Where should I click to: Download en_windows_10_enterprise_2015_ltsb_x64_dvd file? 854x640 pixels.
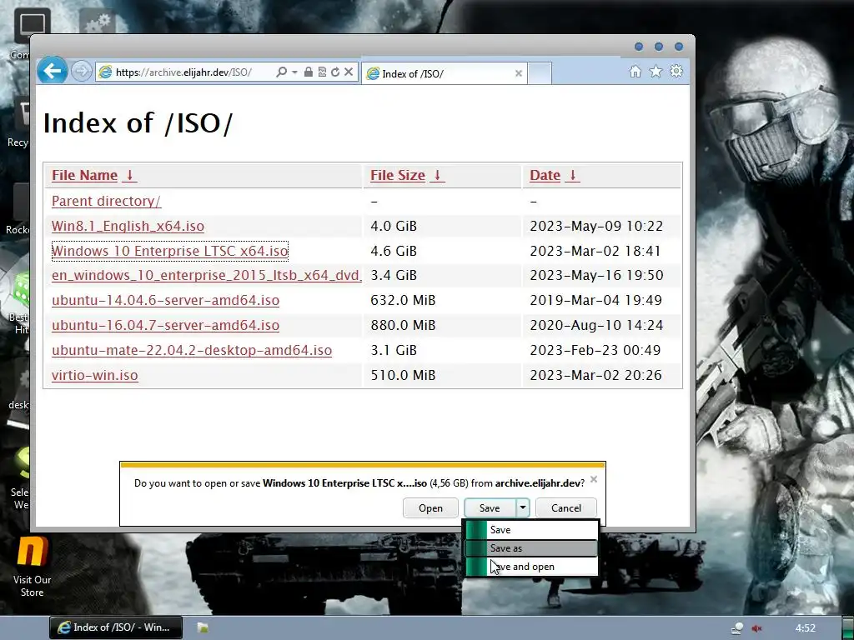[207, 275]
